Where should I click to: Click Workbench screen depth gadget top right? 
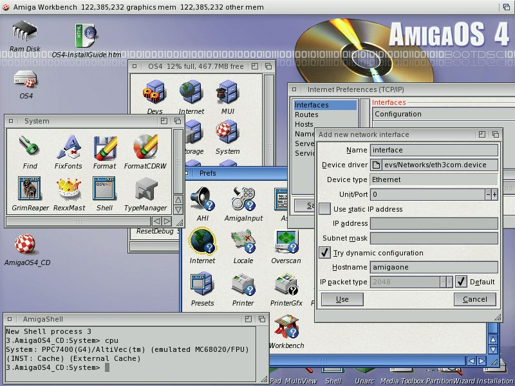[x=507, y=7]
